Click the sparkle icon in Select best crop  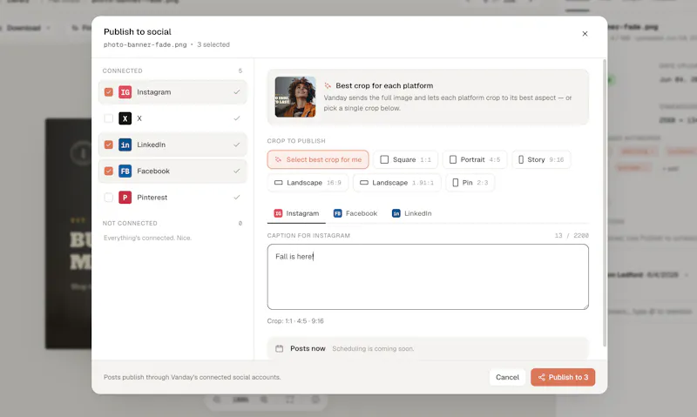tap(278, 159)
